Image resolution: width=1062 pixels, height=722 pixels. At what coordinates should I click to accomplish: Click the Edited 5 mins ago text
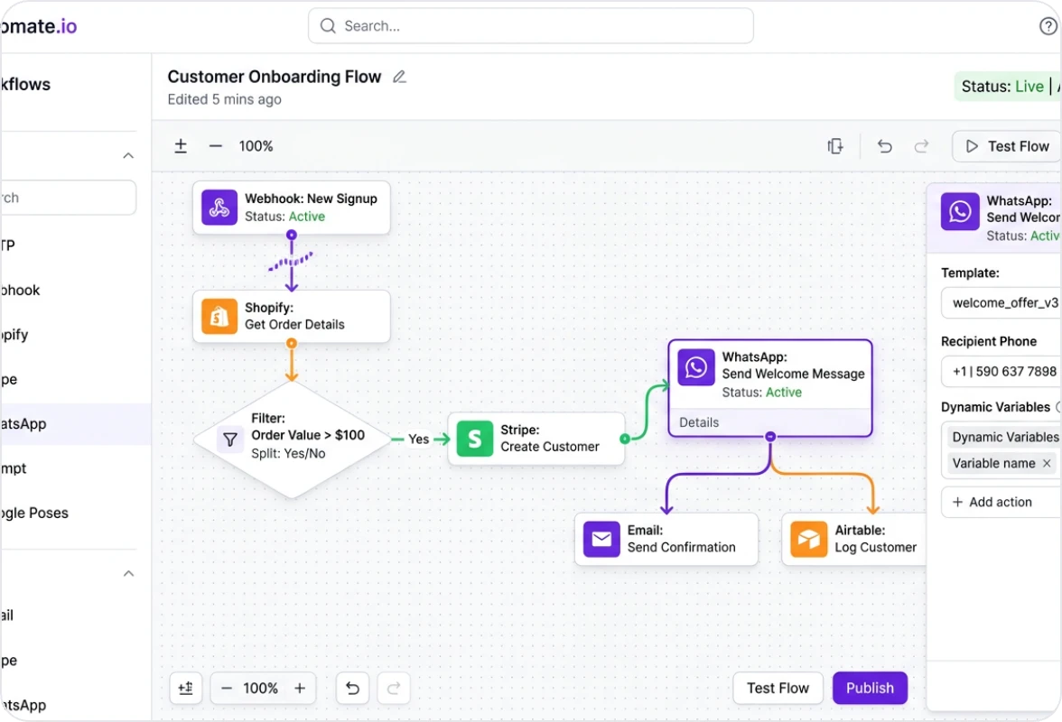point(224,99)
